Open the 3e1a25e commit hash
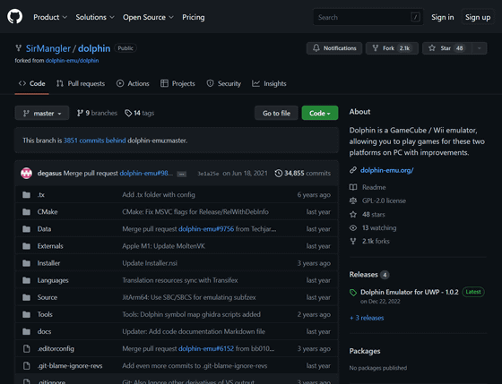The image size is (502, 384). pos(208,174)
